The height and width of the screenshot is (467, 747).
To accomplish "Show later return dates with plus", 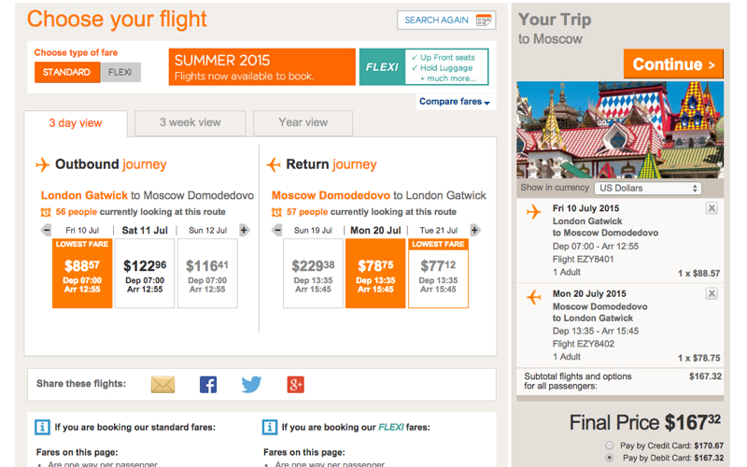I will pos(474,230).
